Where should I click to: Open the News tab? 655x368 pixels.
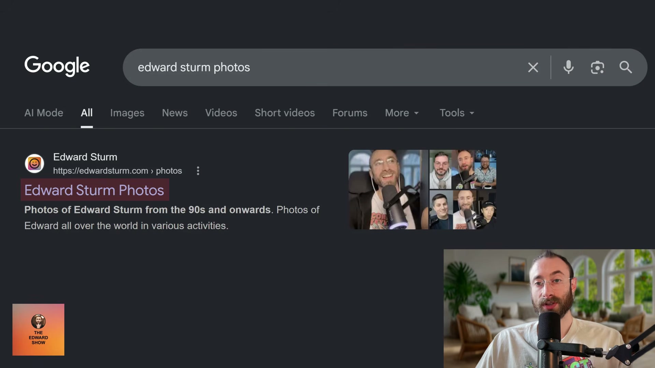[175, 113]
